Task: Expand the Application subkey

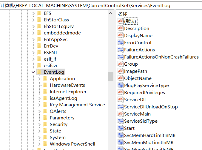Action: 39,79
